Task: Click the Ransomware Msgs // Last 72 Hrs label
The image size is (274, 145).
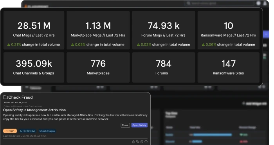Action: point(228,35)
